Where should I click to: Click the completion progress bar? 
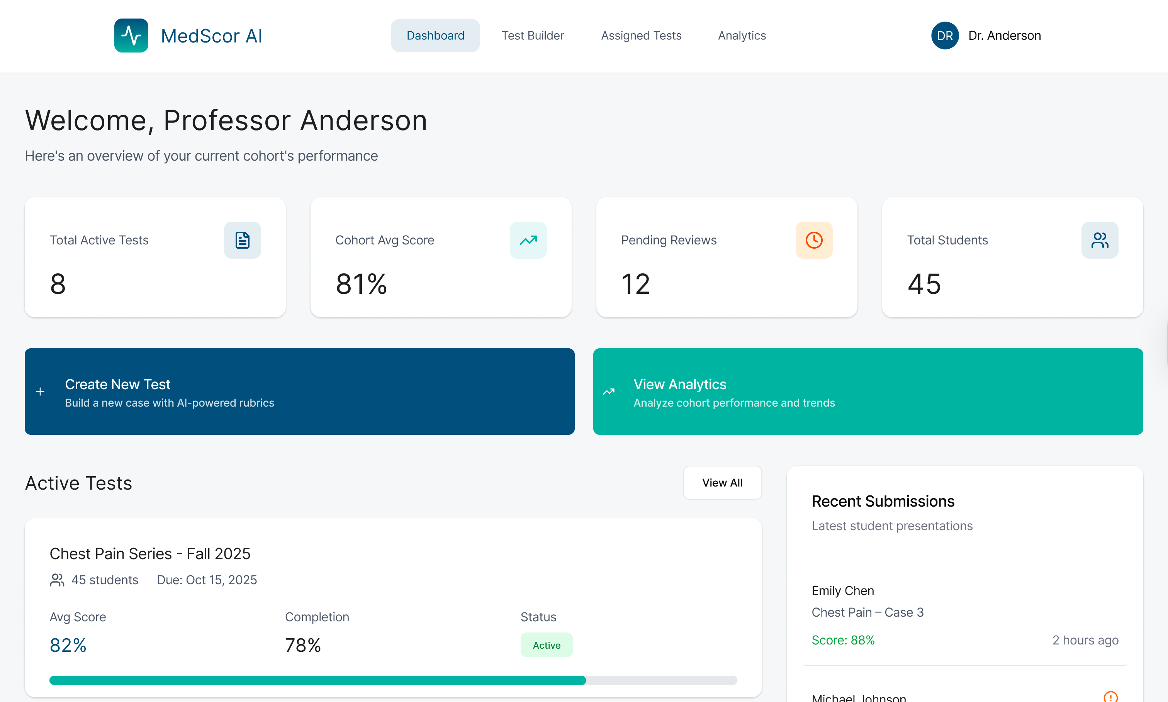pos(393,680)
